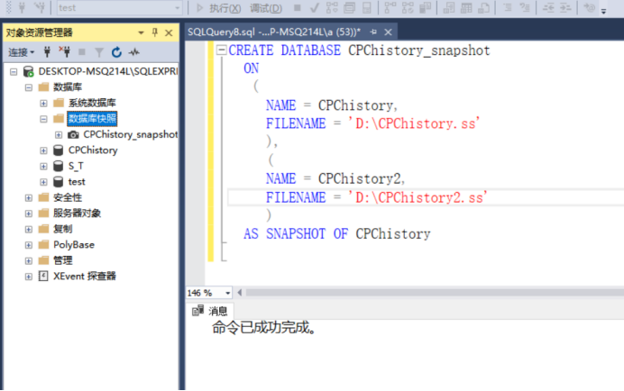
Task: Click Specify Values for Template Parameters icon
Action: pos(590,7)
